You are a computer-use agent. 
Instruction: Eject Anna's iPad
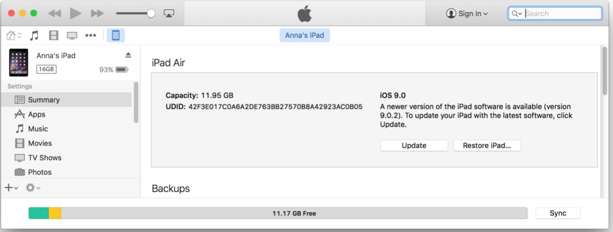(128, 55)
